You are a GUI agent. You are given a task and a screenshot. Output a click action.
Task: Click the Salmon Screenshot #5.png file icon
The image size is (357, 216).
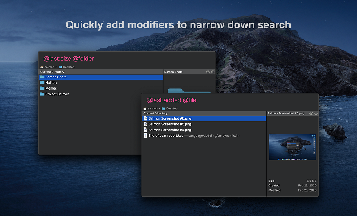tap(145, 124)
